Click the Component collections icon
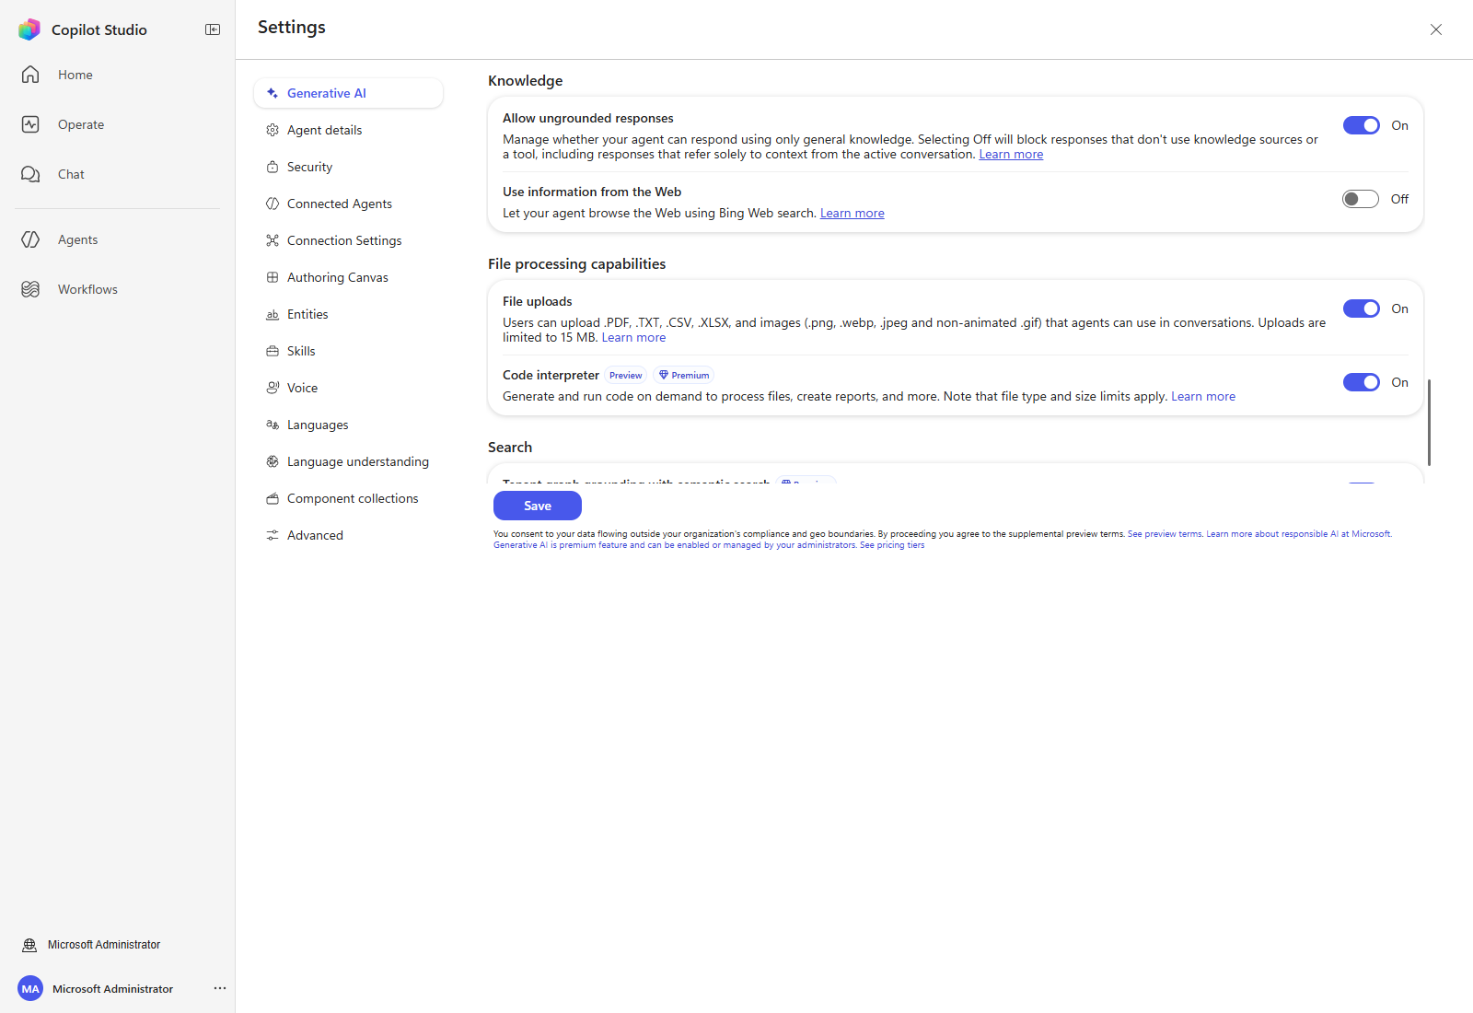This screenshot has height=1013, width=1473. pyautogui.click(x=273, y=498)
